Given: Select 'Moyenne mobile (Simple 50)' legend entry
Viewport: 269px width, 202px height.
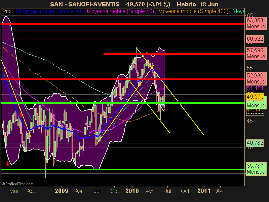Looking at the screenshot, I should pos(120,11).
